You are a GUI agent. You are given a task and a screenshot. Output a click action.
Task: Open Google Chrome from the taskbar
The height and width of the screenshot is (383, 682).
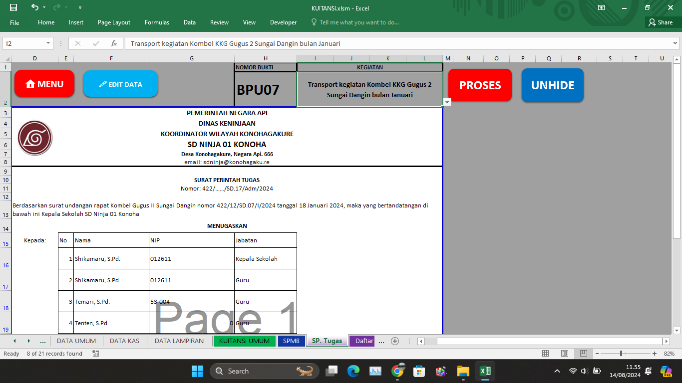click(x=397, y=371)
